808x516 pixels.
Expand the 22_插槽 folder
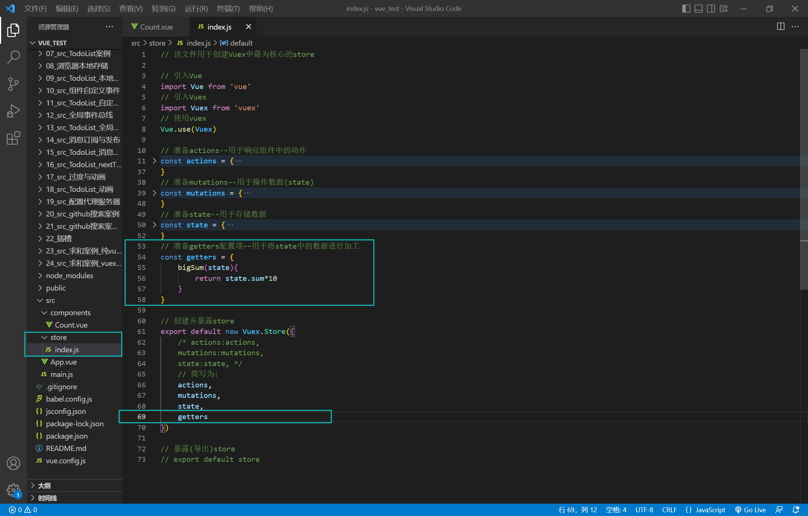pyautogui.click(x=74, y=239)
